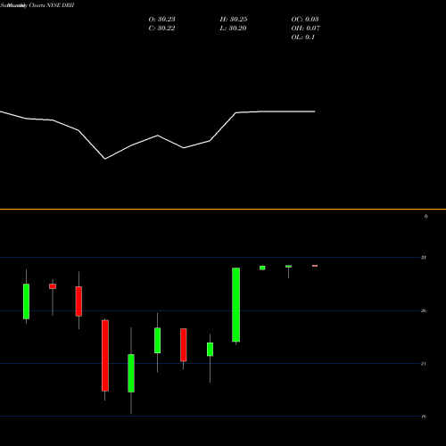Screen dimensions: 446x446
Task: Click the tiny red candle at the chart's end
Action: pyautogui.click(x=315, y=266)
